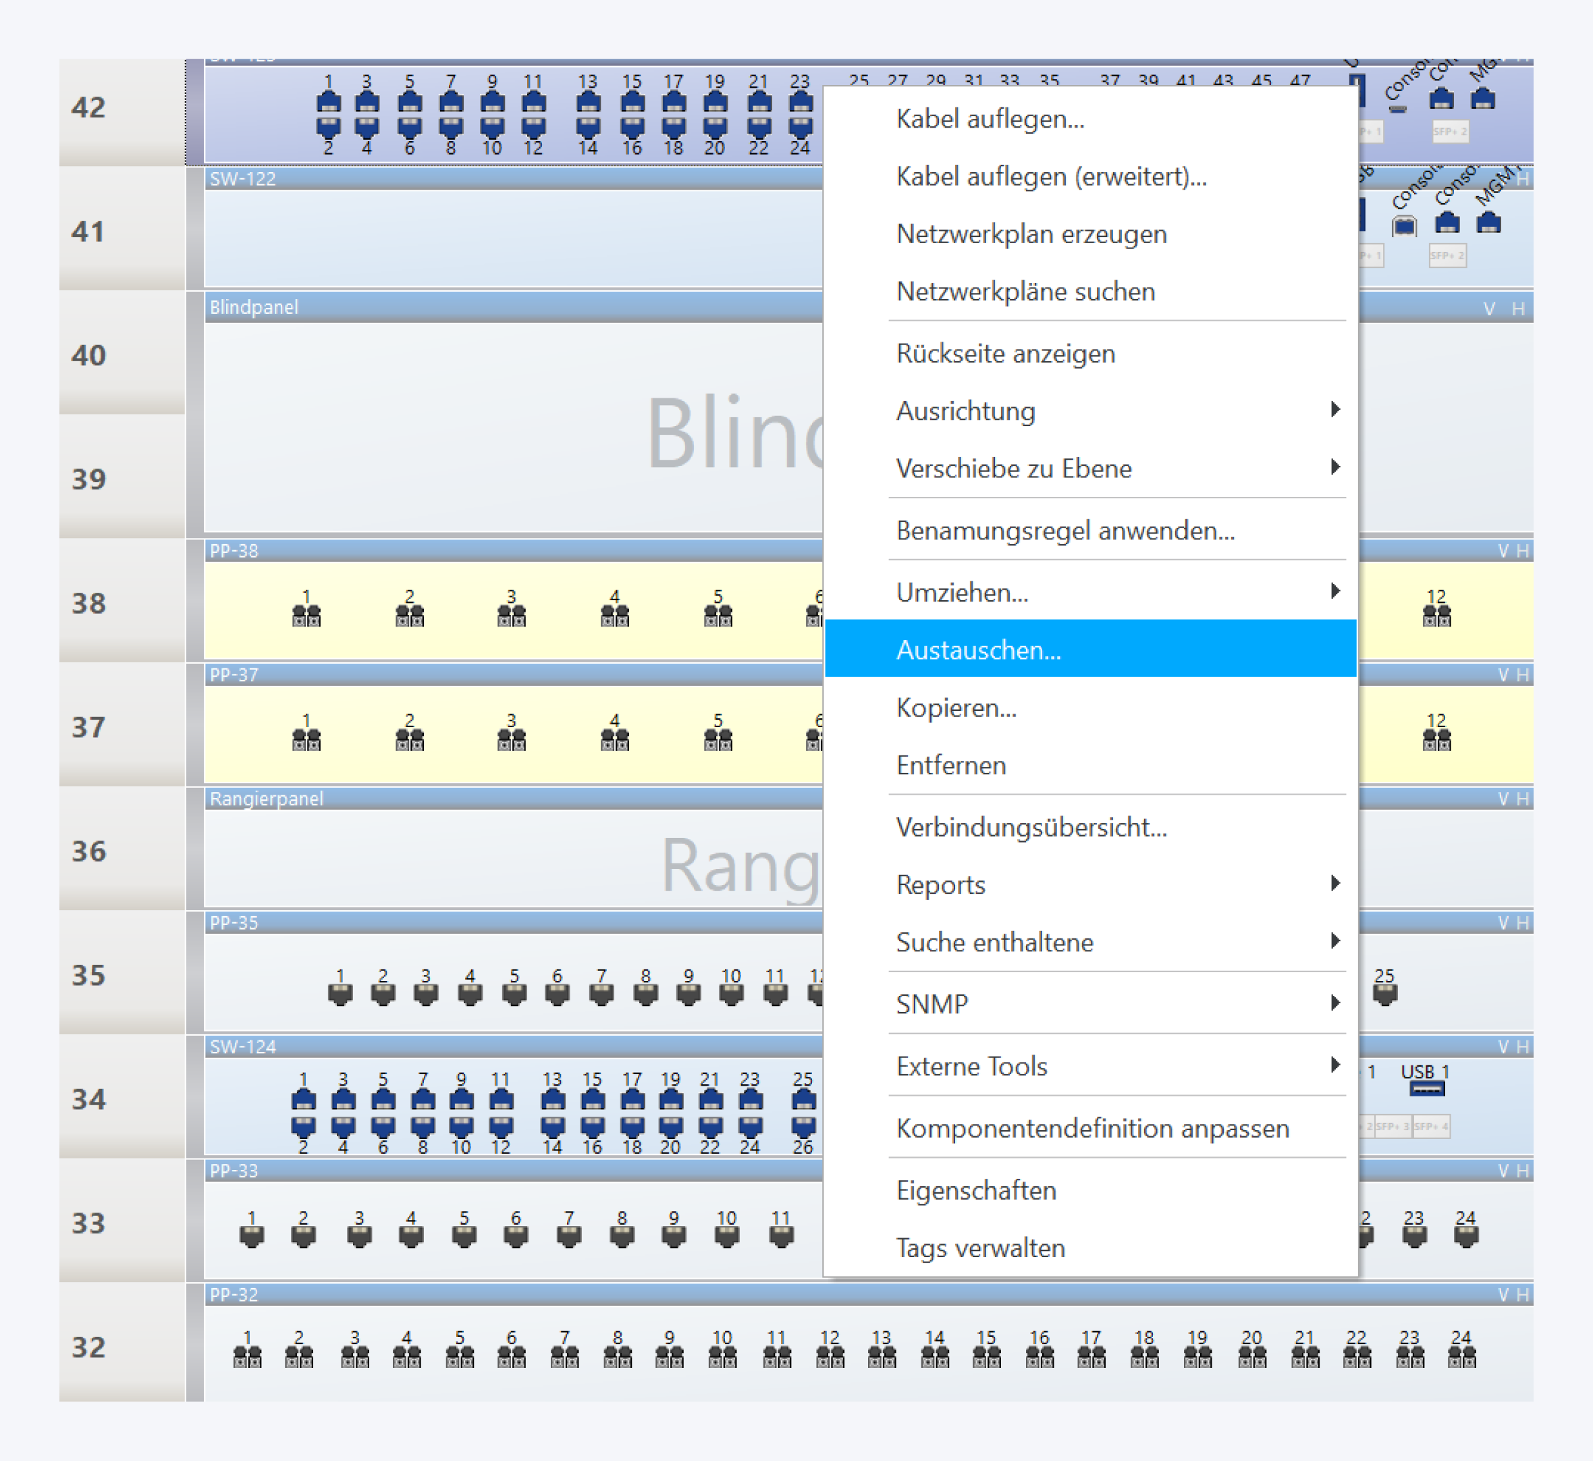
Task: Select rack unit 36 label
Action: (x=88, y=851)
